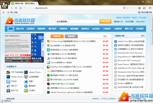Reload the page with the refresh icon

click(16, 8)
